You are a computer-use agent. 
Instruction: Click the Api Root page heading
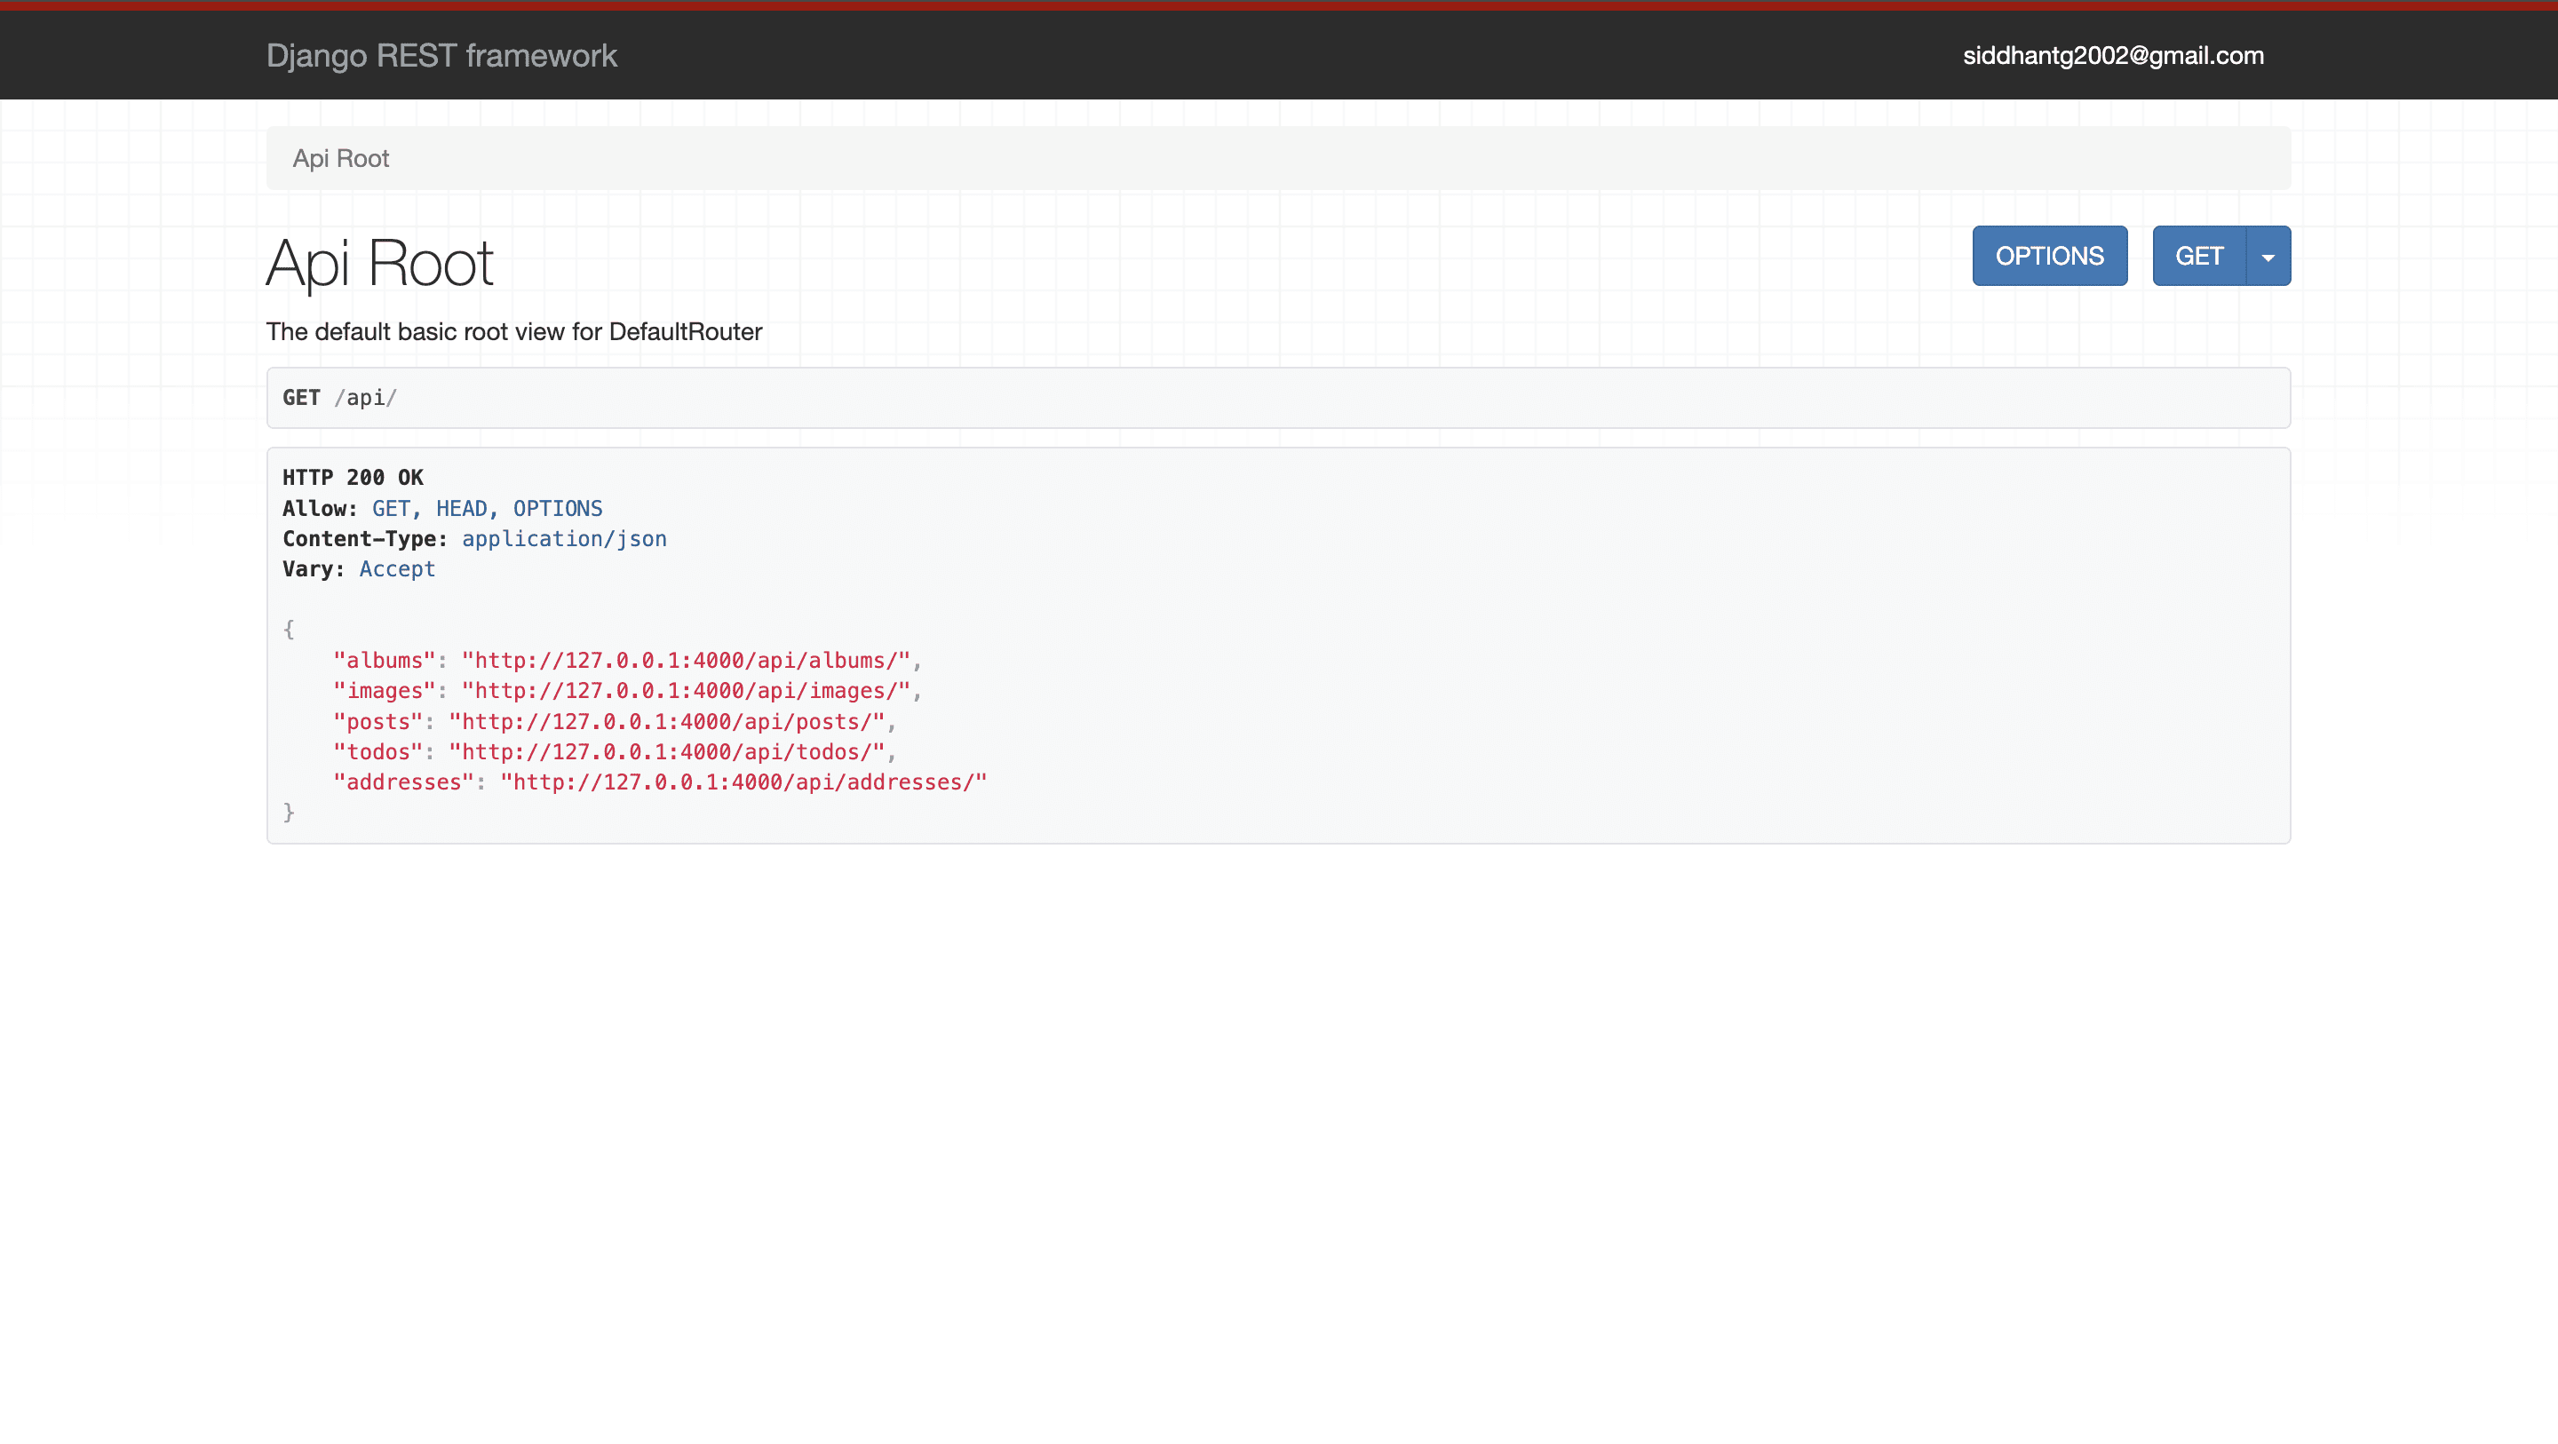[379, 264]
